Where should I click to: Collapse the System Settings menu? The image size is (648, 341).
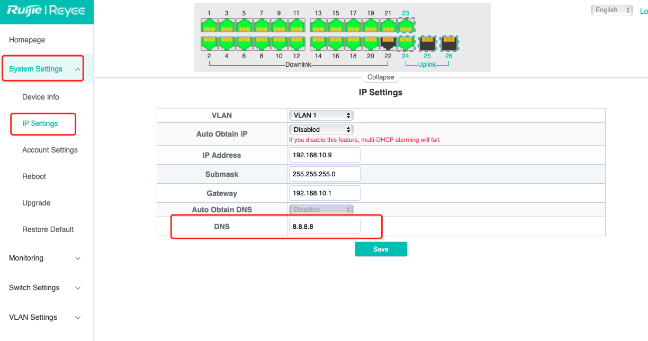pos(42,69)
